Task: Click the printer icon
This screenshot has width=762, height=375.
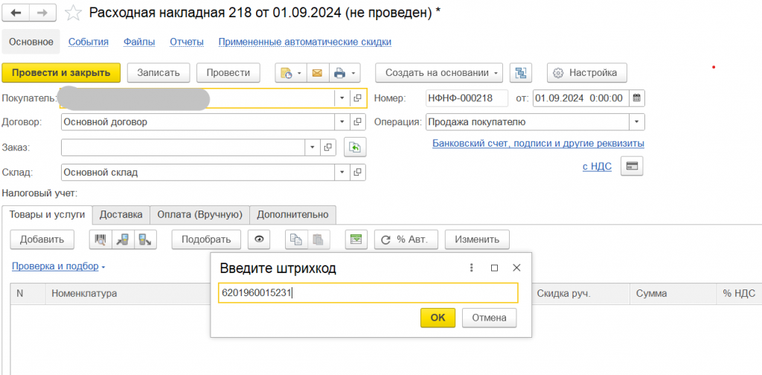Action: (x=340, y=73)
